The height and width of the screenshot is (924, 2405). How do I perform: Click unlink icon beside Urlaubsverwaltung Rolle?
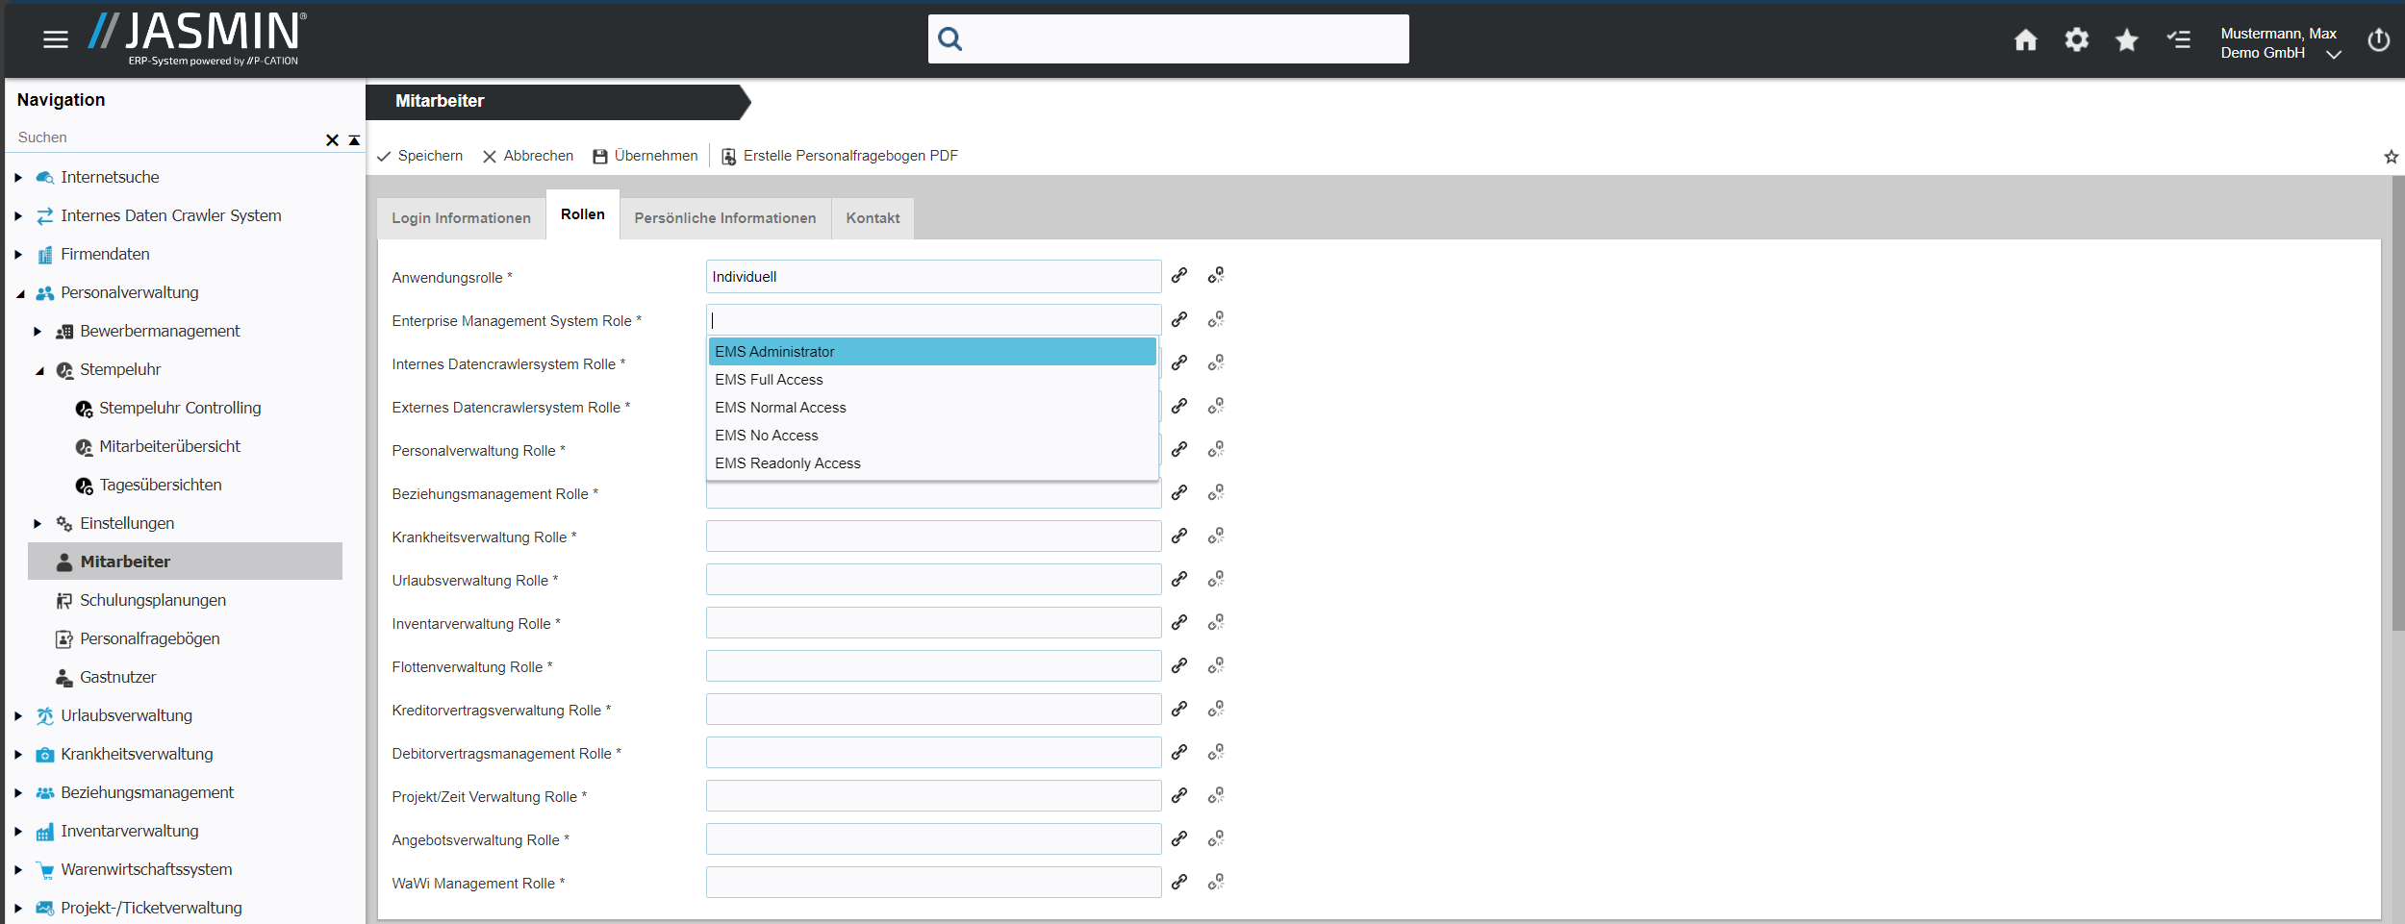(1216, 579)
